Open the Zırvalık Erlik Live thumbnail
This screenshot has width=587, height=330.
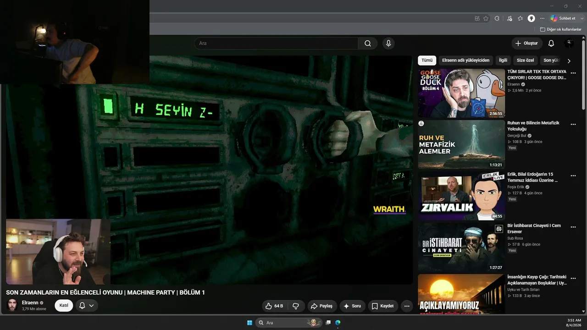pyautogui.click(x=461, y=196)
